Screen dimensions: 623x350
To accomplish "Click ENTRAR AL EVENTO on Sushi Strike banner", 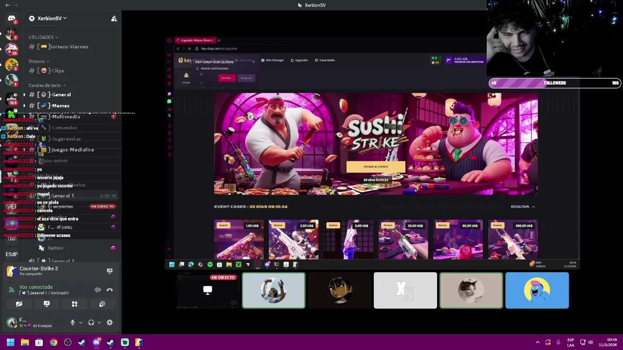I will click(x=376, y=167).
